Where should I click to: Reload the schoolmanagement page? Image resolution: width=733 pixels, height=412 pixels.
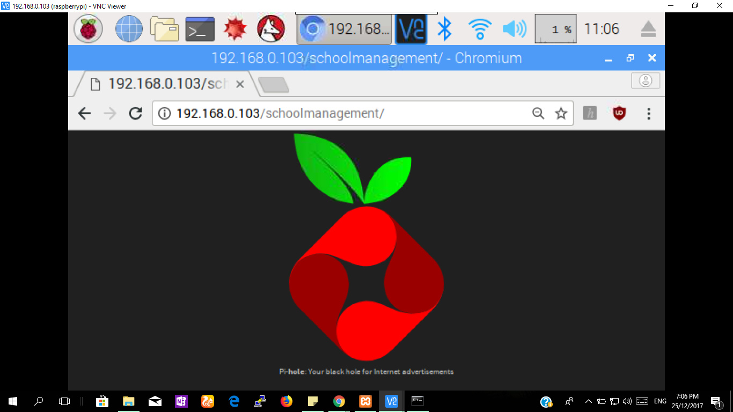coord(136,113)
